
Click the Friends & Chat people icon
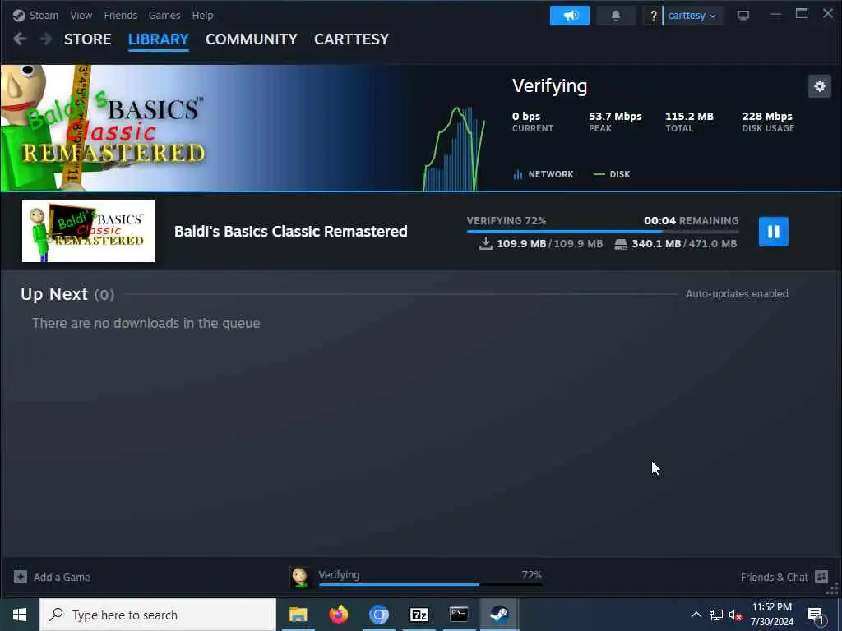[821, 577]
